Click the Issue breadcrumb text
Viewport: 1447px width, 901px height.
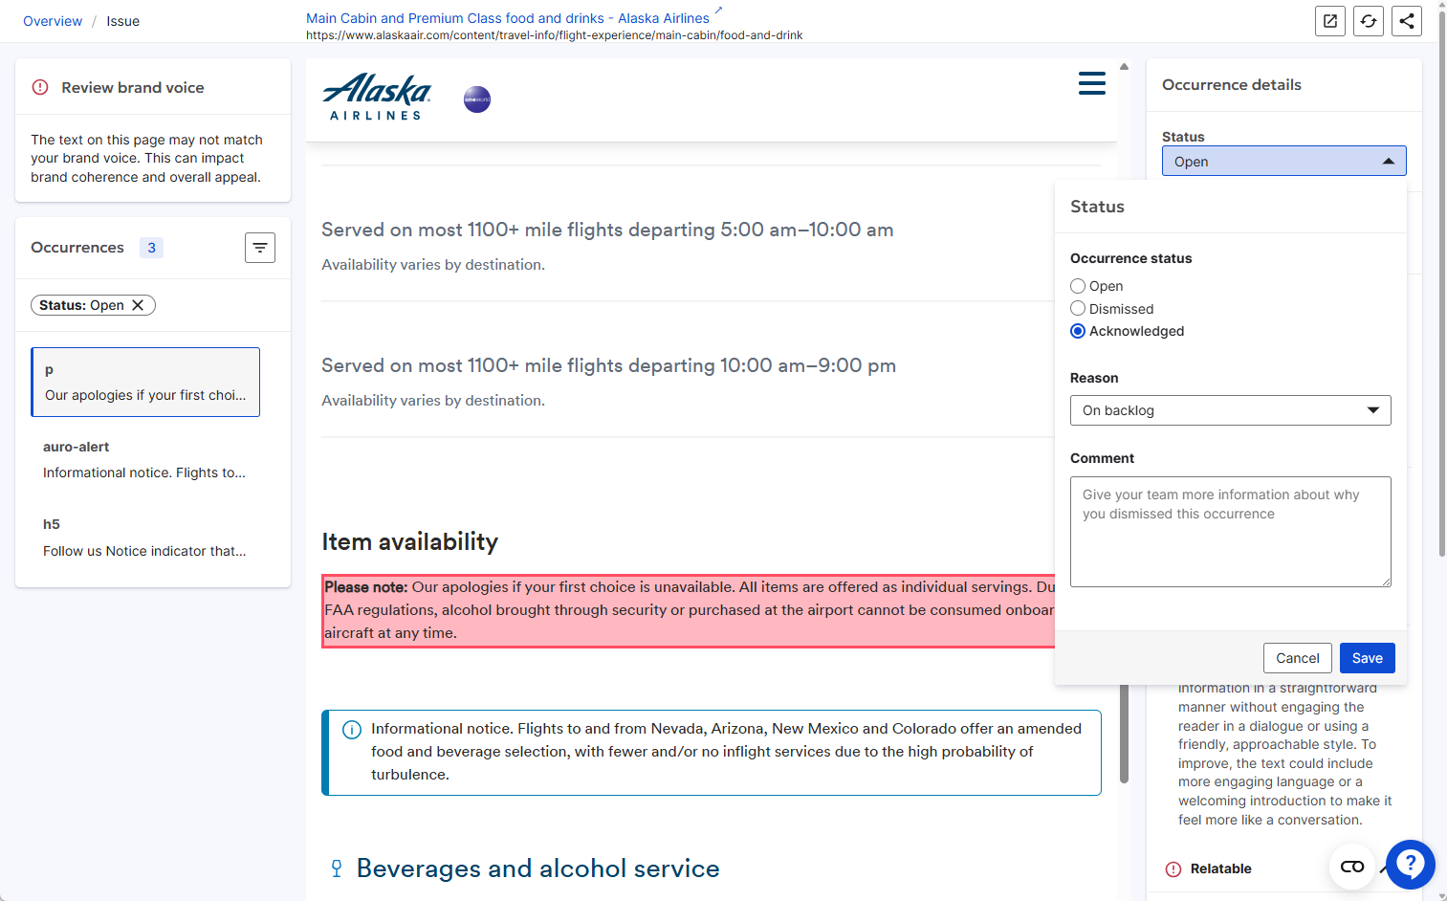(x=123, y=21)
